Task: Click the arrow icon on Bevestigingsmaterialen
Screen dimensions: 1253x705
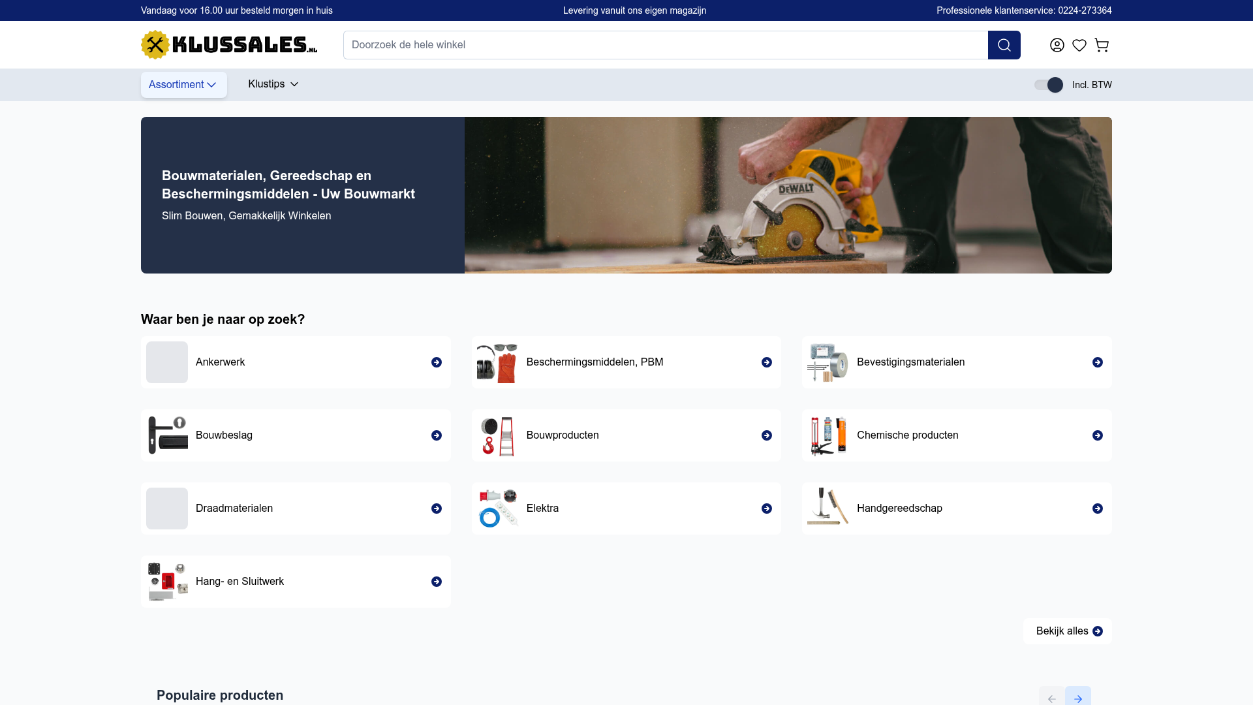Action: (x=1098, y=362)
